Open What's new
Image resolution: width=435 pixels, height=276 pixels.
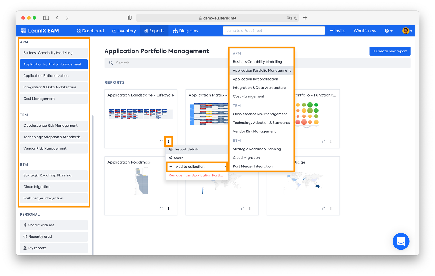(365, 31)
